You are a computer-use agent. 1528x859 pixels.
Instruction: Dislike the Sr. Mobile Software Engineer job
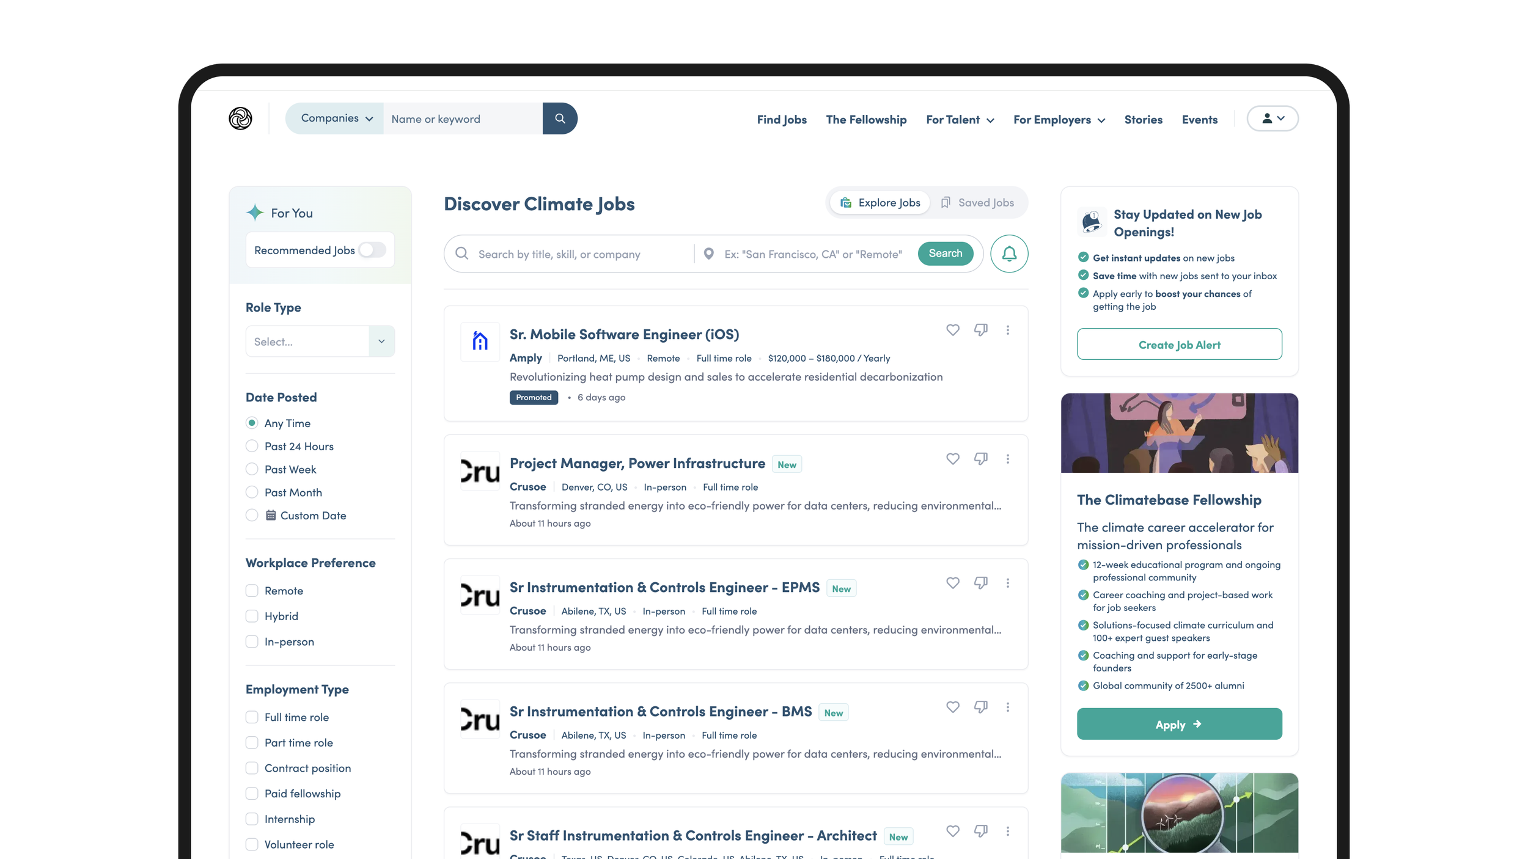tap(981, 330)
